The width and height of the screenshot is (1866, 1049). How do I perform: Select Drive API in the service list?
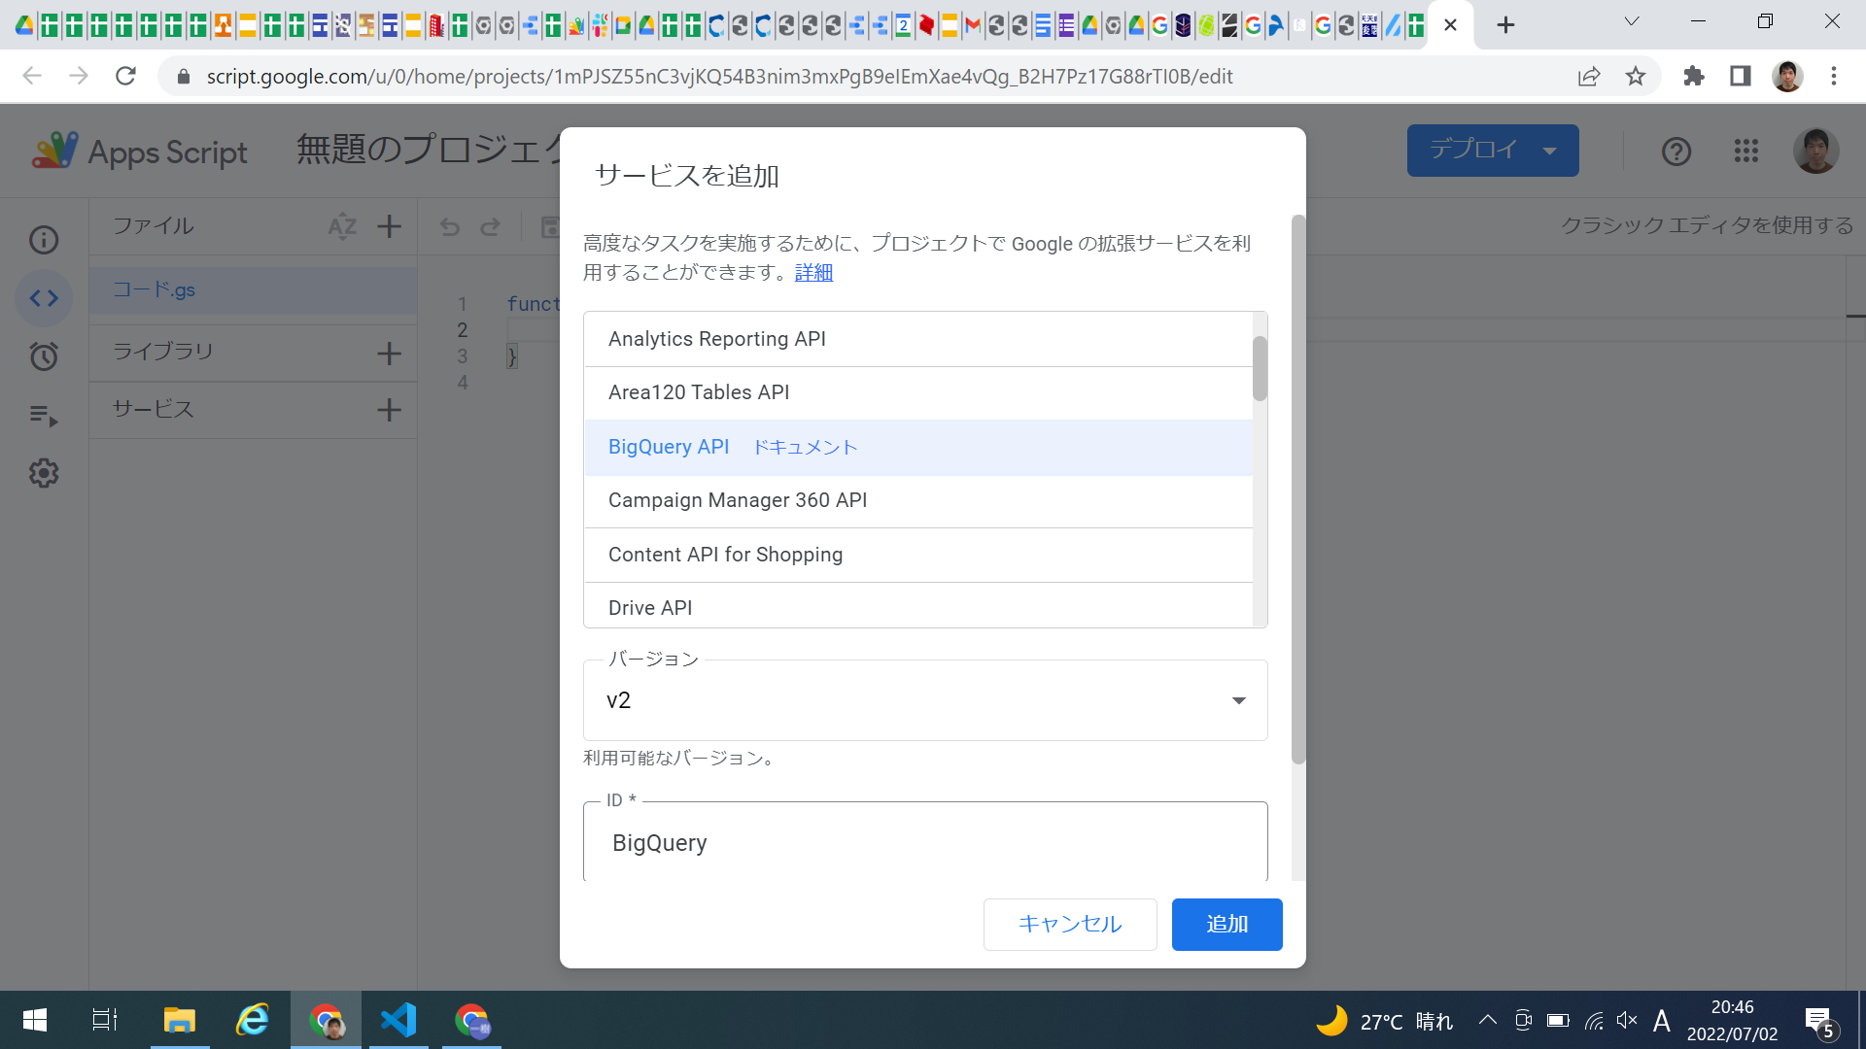(x=918, y=607)
